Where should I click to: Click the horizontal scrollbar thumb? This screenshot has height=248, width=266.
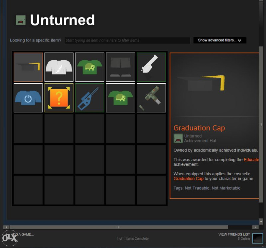[119, 227]
